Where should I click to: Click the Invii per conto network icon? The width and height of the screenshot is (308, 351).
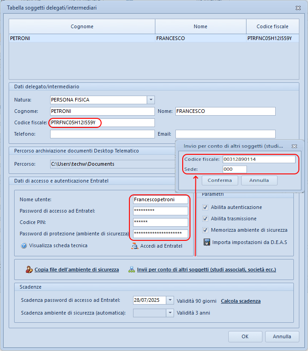132,270
